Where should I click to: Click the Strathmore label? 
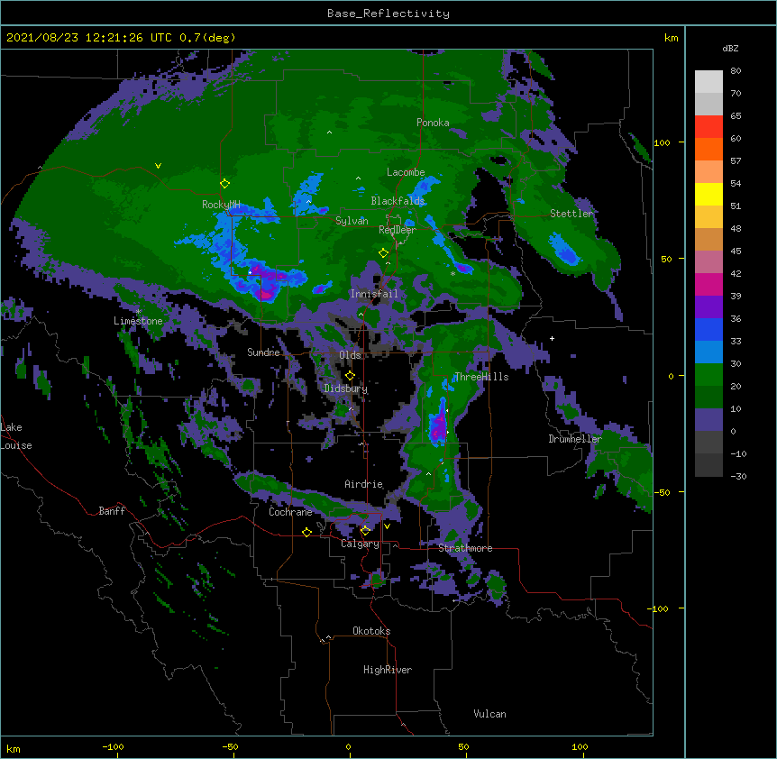465,548
